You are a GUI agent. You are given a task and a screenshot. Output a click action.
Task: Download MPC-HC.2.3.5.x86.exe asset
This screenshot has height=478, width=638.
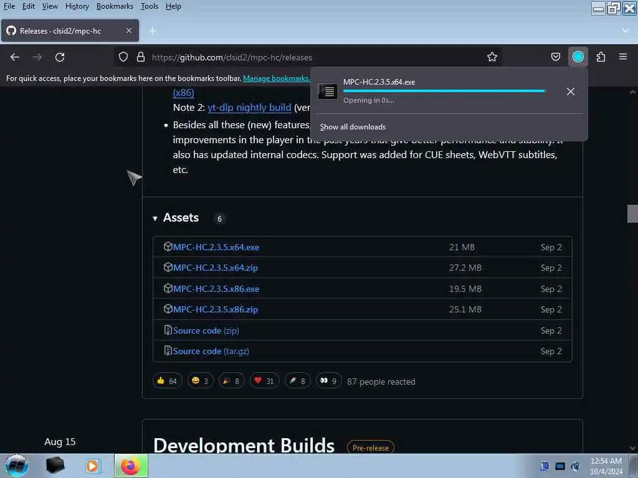pyautogui.click(x=216, y=289)
